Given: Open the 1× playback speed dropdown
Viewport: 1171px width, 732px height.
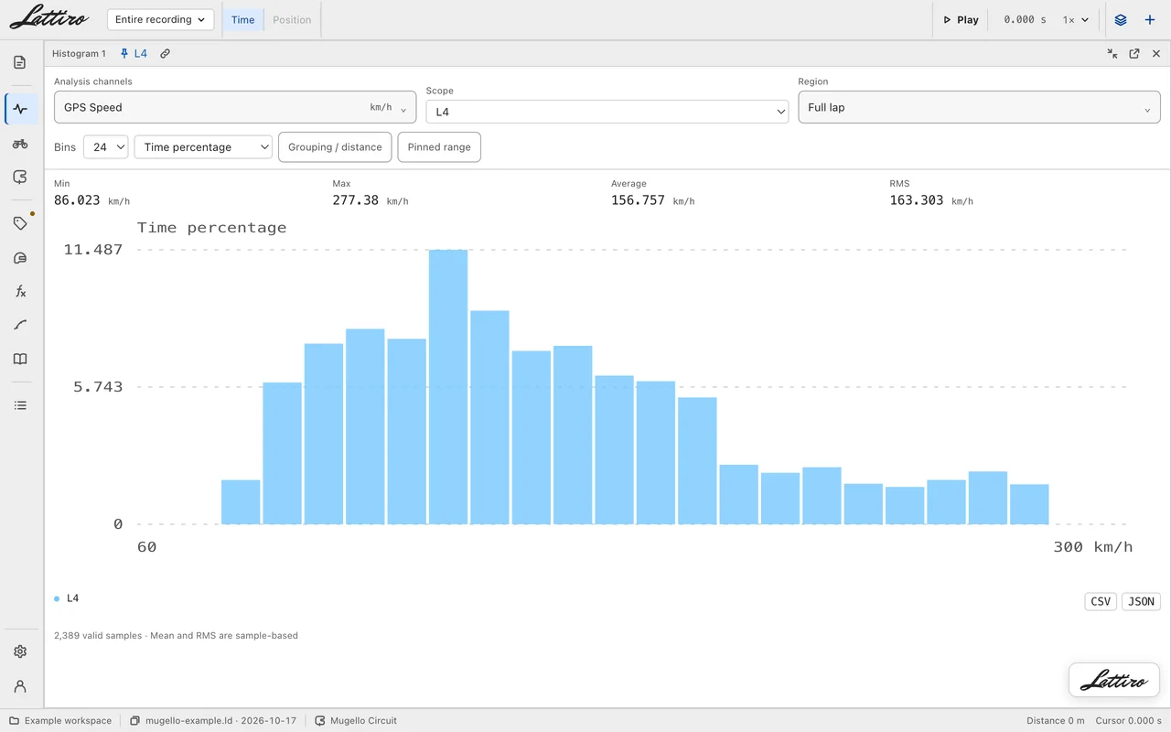Looking at the screenshot, I should click(1076, 20).
